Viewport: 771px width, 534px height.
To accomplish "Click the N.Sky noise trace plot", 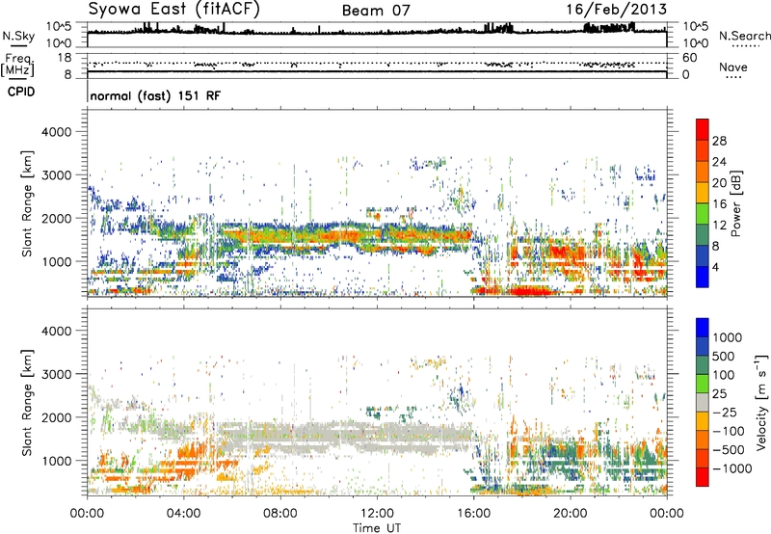I will (x=377, y=35).
